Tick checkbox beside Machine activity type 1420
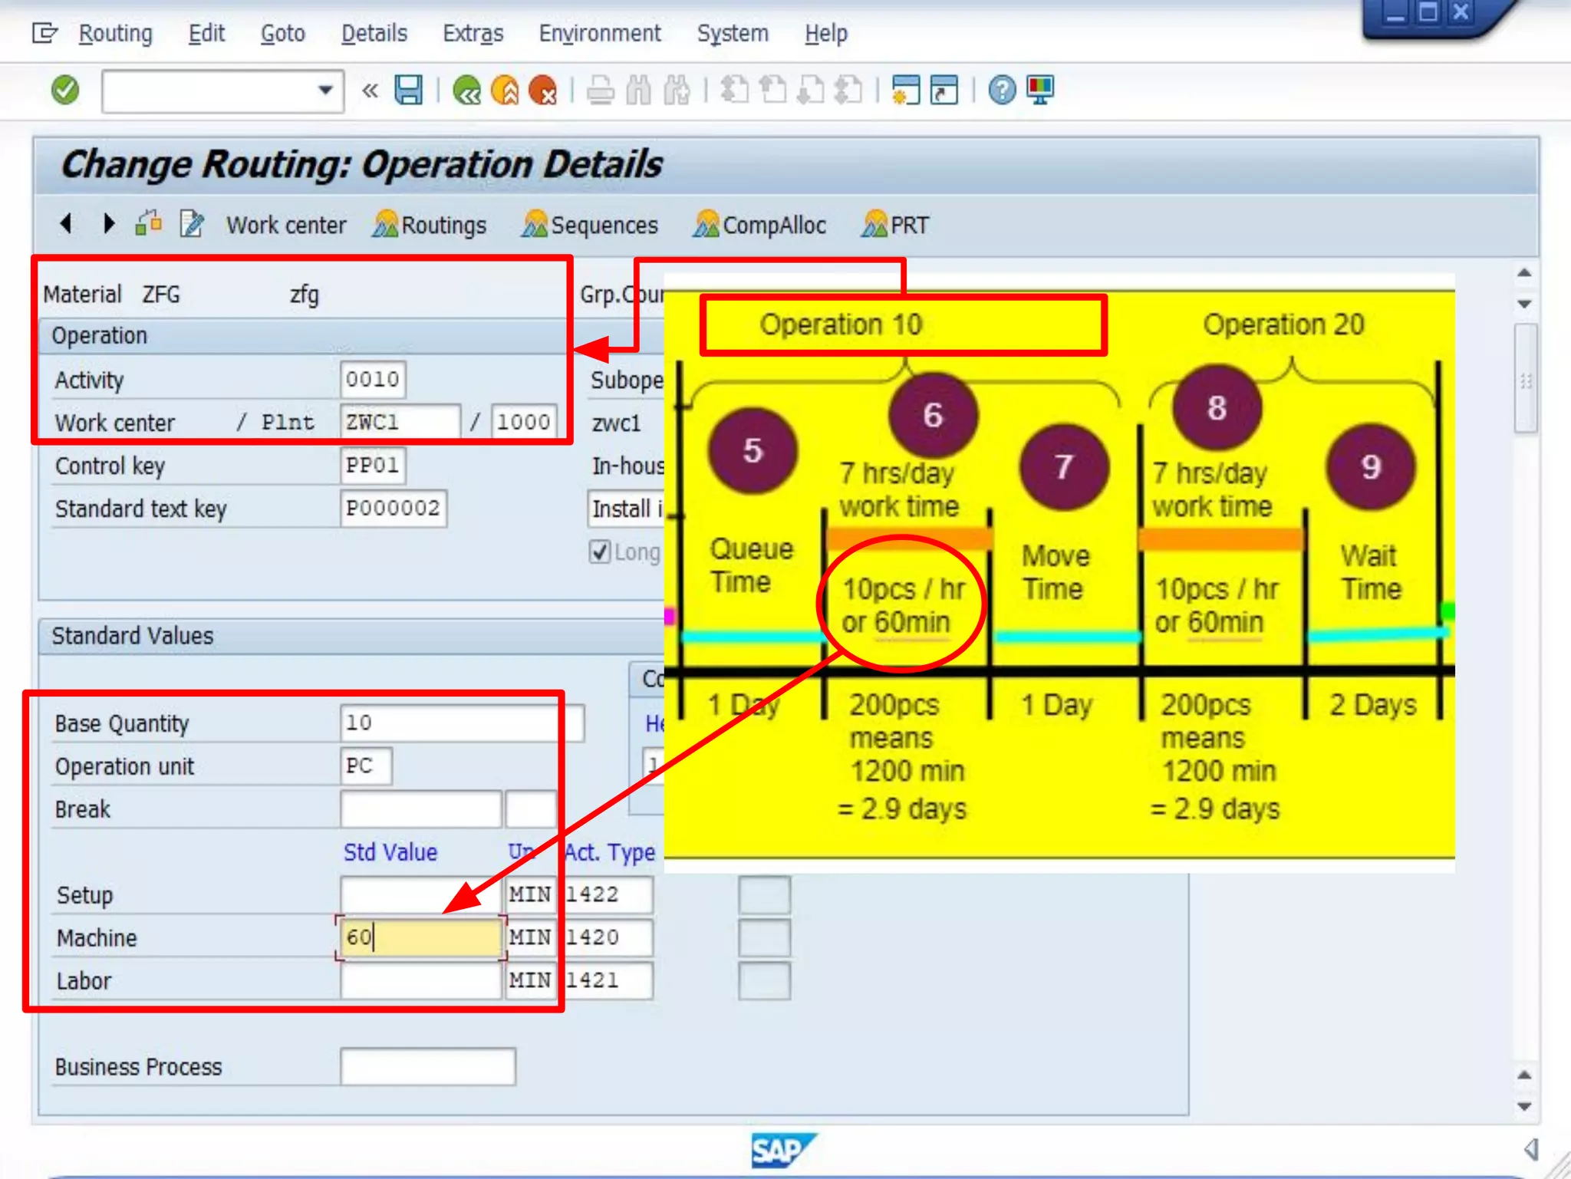 pyautogui.click(x=764, y=937)
